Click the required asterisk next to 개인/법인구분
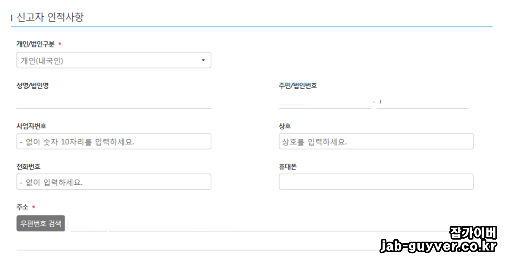 pos(59,44)
